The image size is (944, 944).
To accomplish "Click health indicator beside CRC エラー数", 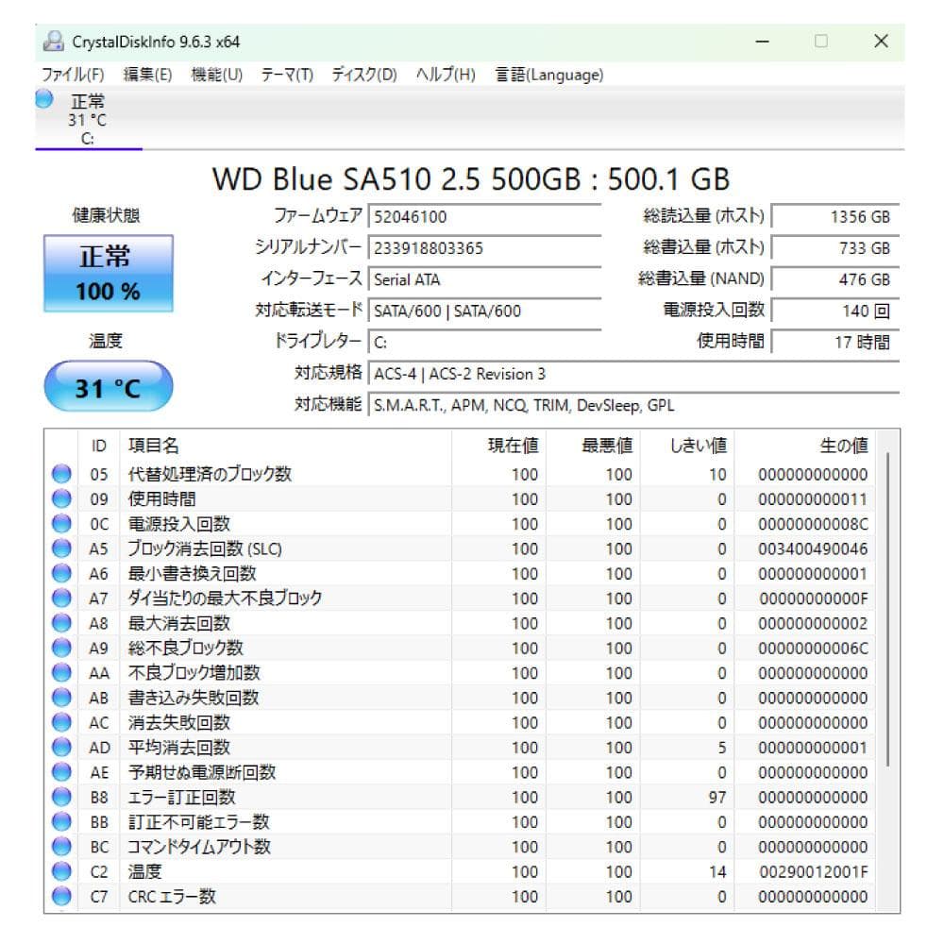I will (x=63, y=897).
